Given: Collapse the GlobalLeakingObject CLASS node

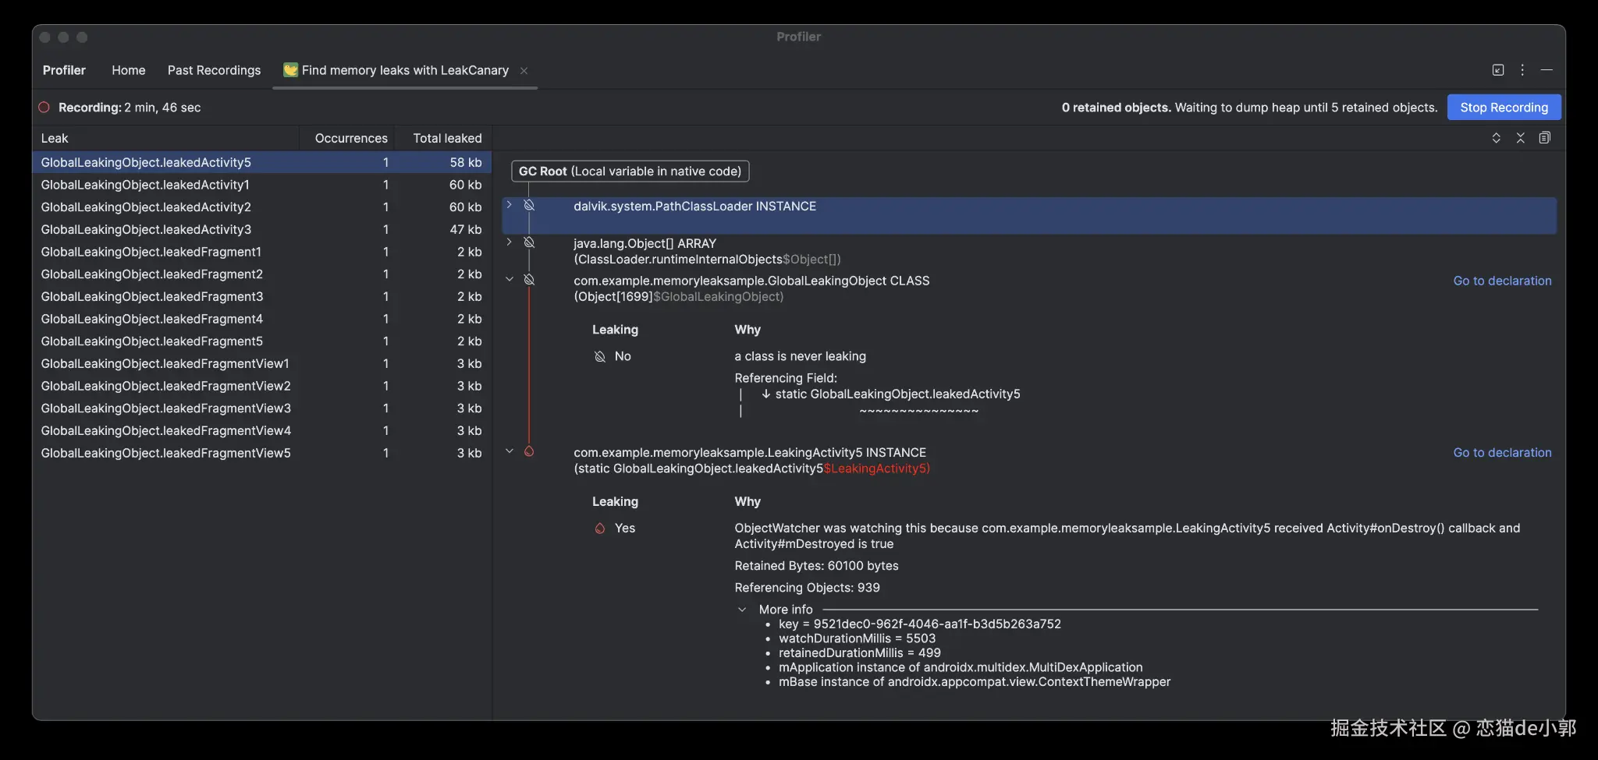Looking at the screenshot, I should click(510, 279).
